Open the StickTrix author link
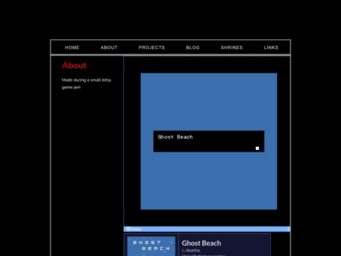341x256 pixels. [x=193, y=250]
